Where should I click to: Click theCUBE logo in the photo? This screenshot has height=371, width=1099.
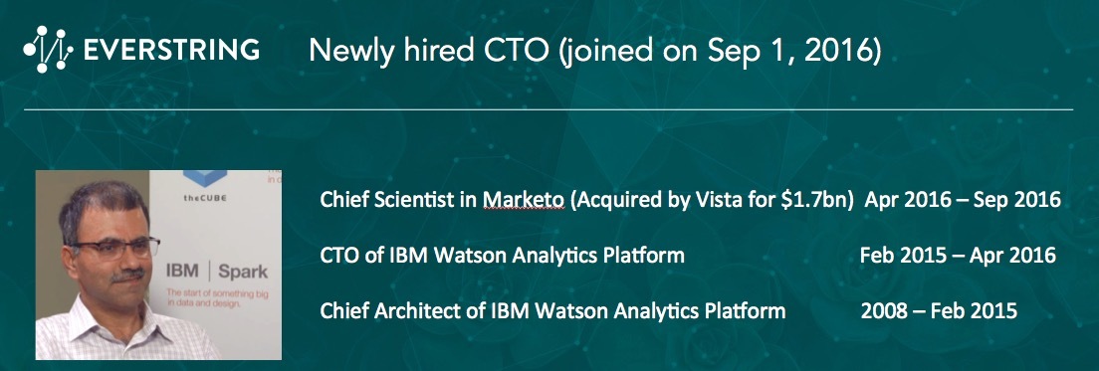click(x=205, y=197)
